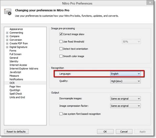156x138 pixels.
Task: Click the preferences gear icon in header
Action: tap(8, 12)
